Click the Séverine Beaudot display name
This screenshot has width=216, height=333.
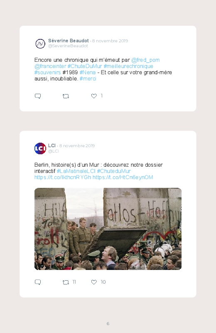click(x=68, y=41)
